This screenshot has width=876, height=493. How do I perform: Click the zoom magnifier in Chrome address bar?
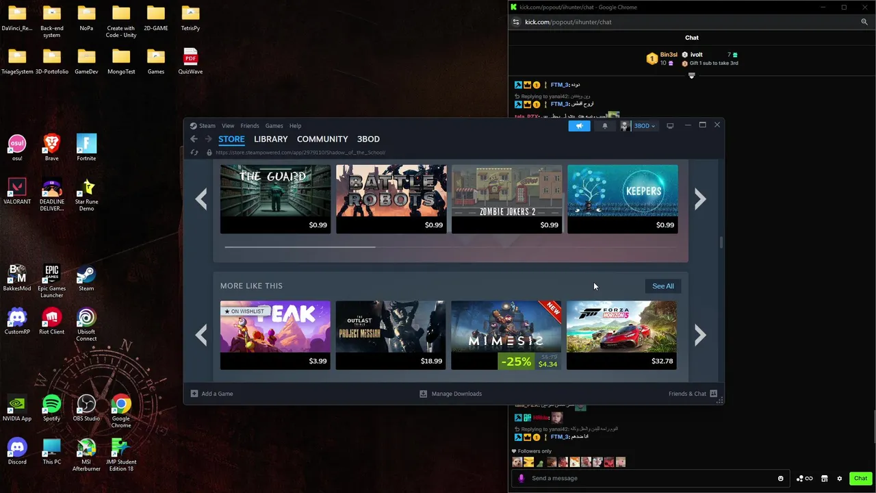[864, 22]
